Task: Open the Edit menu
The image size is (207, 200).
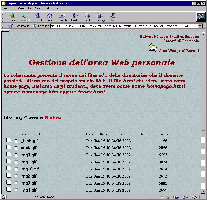Action: tap(12, 8)
